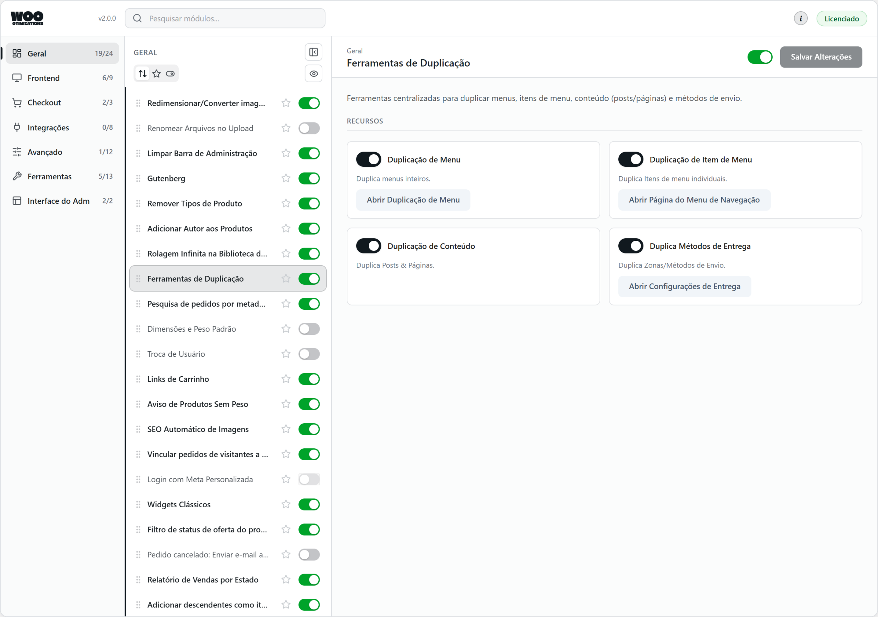The width and height of the screenshot is (878, 617).
Task: Enable Pedido cancelado: Enviar e-mail toggle
Action: pos(309,554)
